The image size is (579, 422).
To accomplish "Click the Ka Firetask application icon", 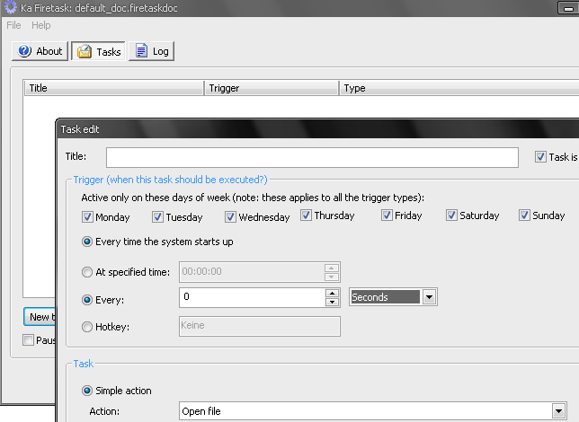I will [11, 8].
